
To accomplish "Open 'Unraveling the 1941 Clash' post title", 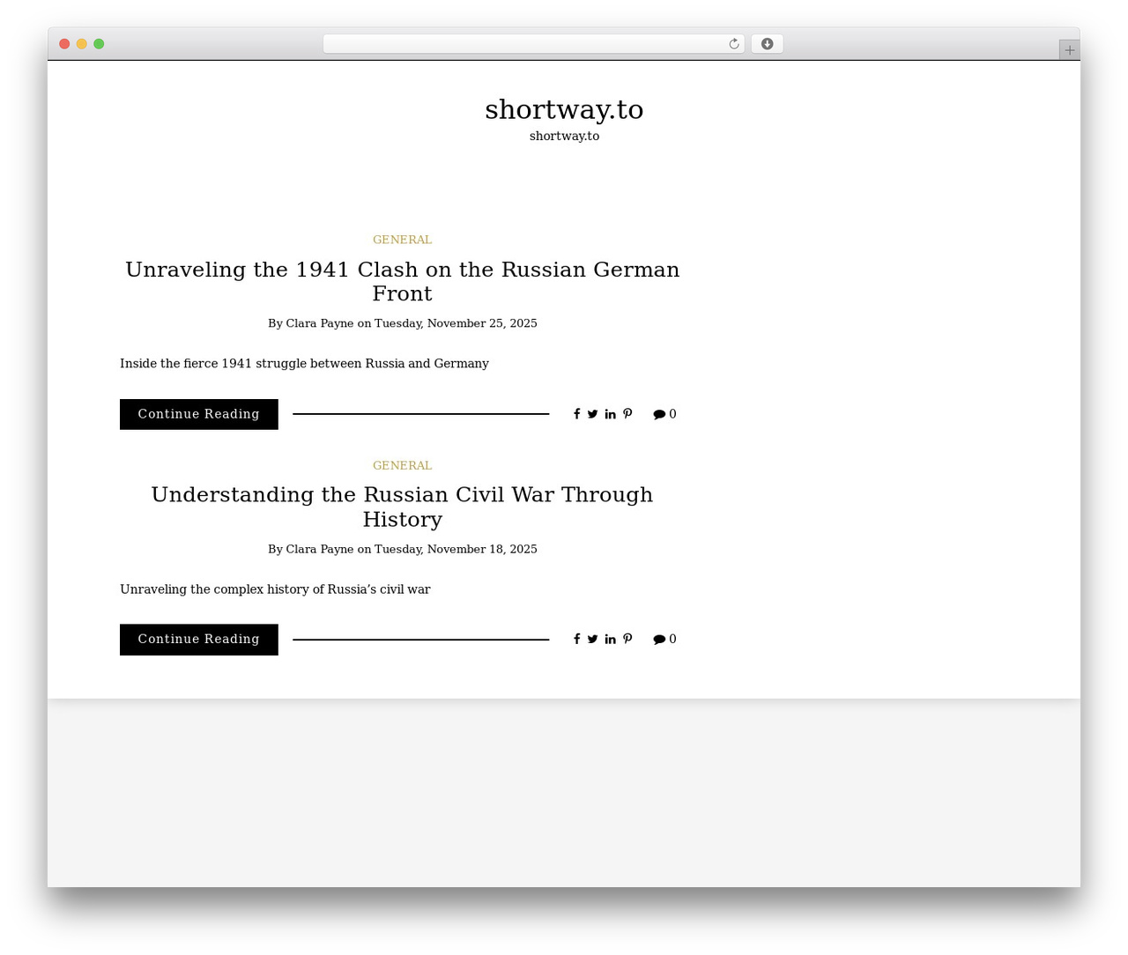I will click(x=403, y=281).
